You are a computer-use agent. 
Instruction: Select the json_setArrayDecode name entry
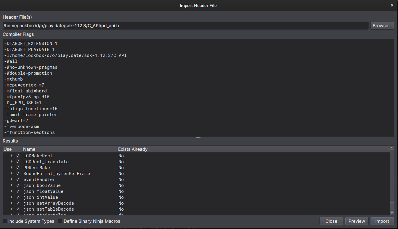point(49,203)
